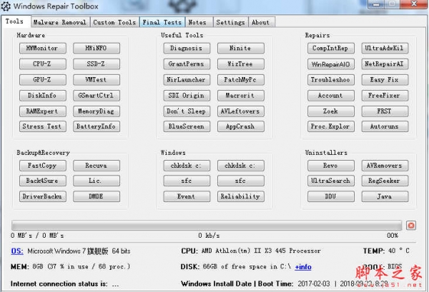Run FastCopy
The image size is (429, 292).
[43, 166]
